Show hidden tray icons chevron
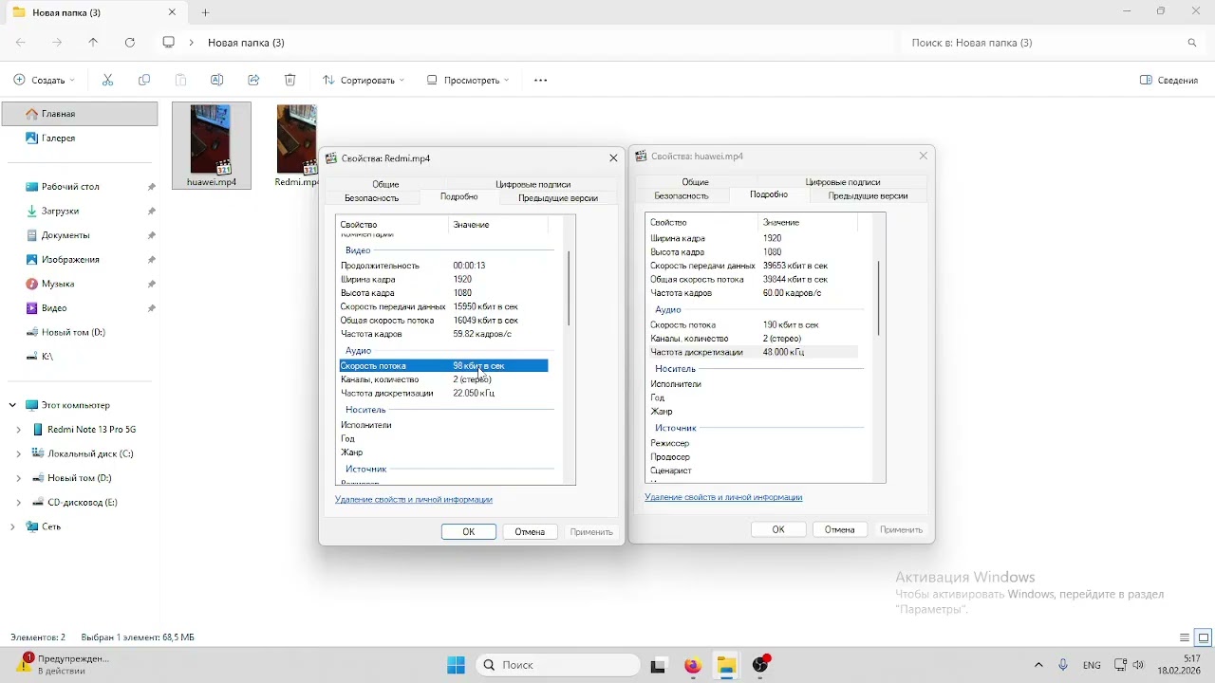The image size is (1215, 683). (1038, 665)
